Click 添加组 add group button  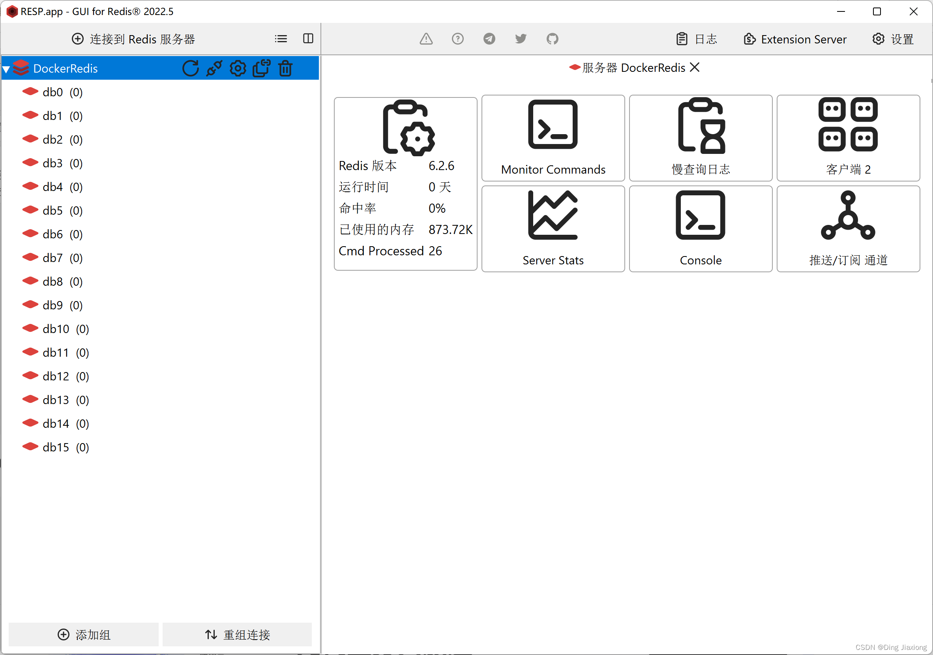coord(84,634)
